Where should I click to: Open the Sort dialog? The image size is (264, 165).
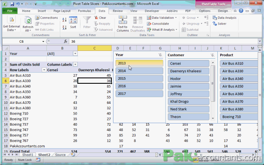(x=73, y=22)
